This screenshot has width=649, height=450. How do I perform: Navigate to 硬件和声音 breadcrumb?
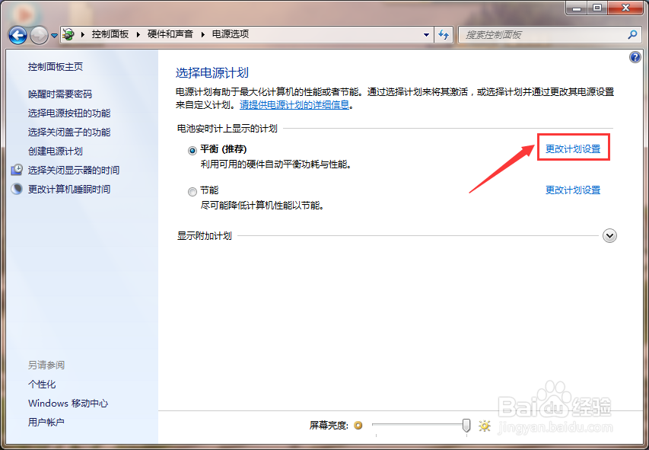(168, 34)
